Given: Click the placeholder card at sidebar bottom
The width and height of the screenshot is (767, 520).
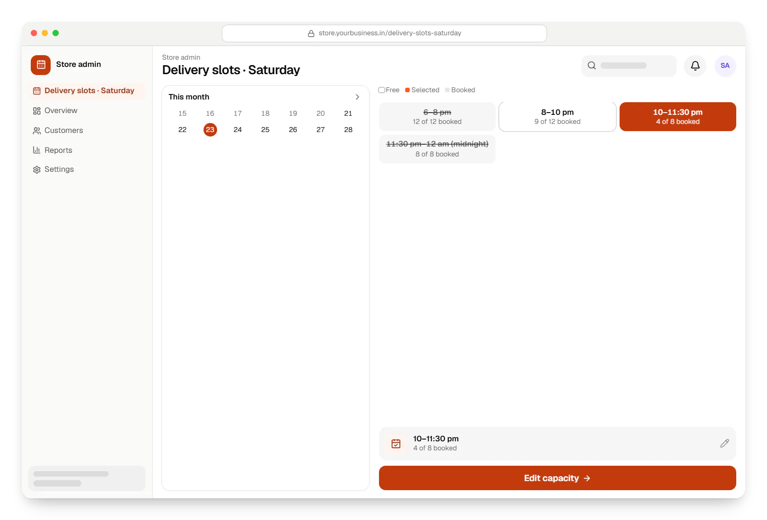Looking at the screenshot, I should point(87,478).
